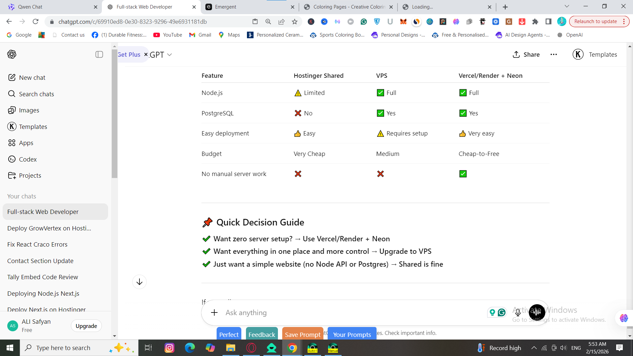The width and height of the screenshot is (633, 356).
Task: Click the Share button at top
Action: tap(526, 54)
